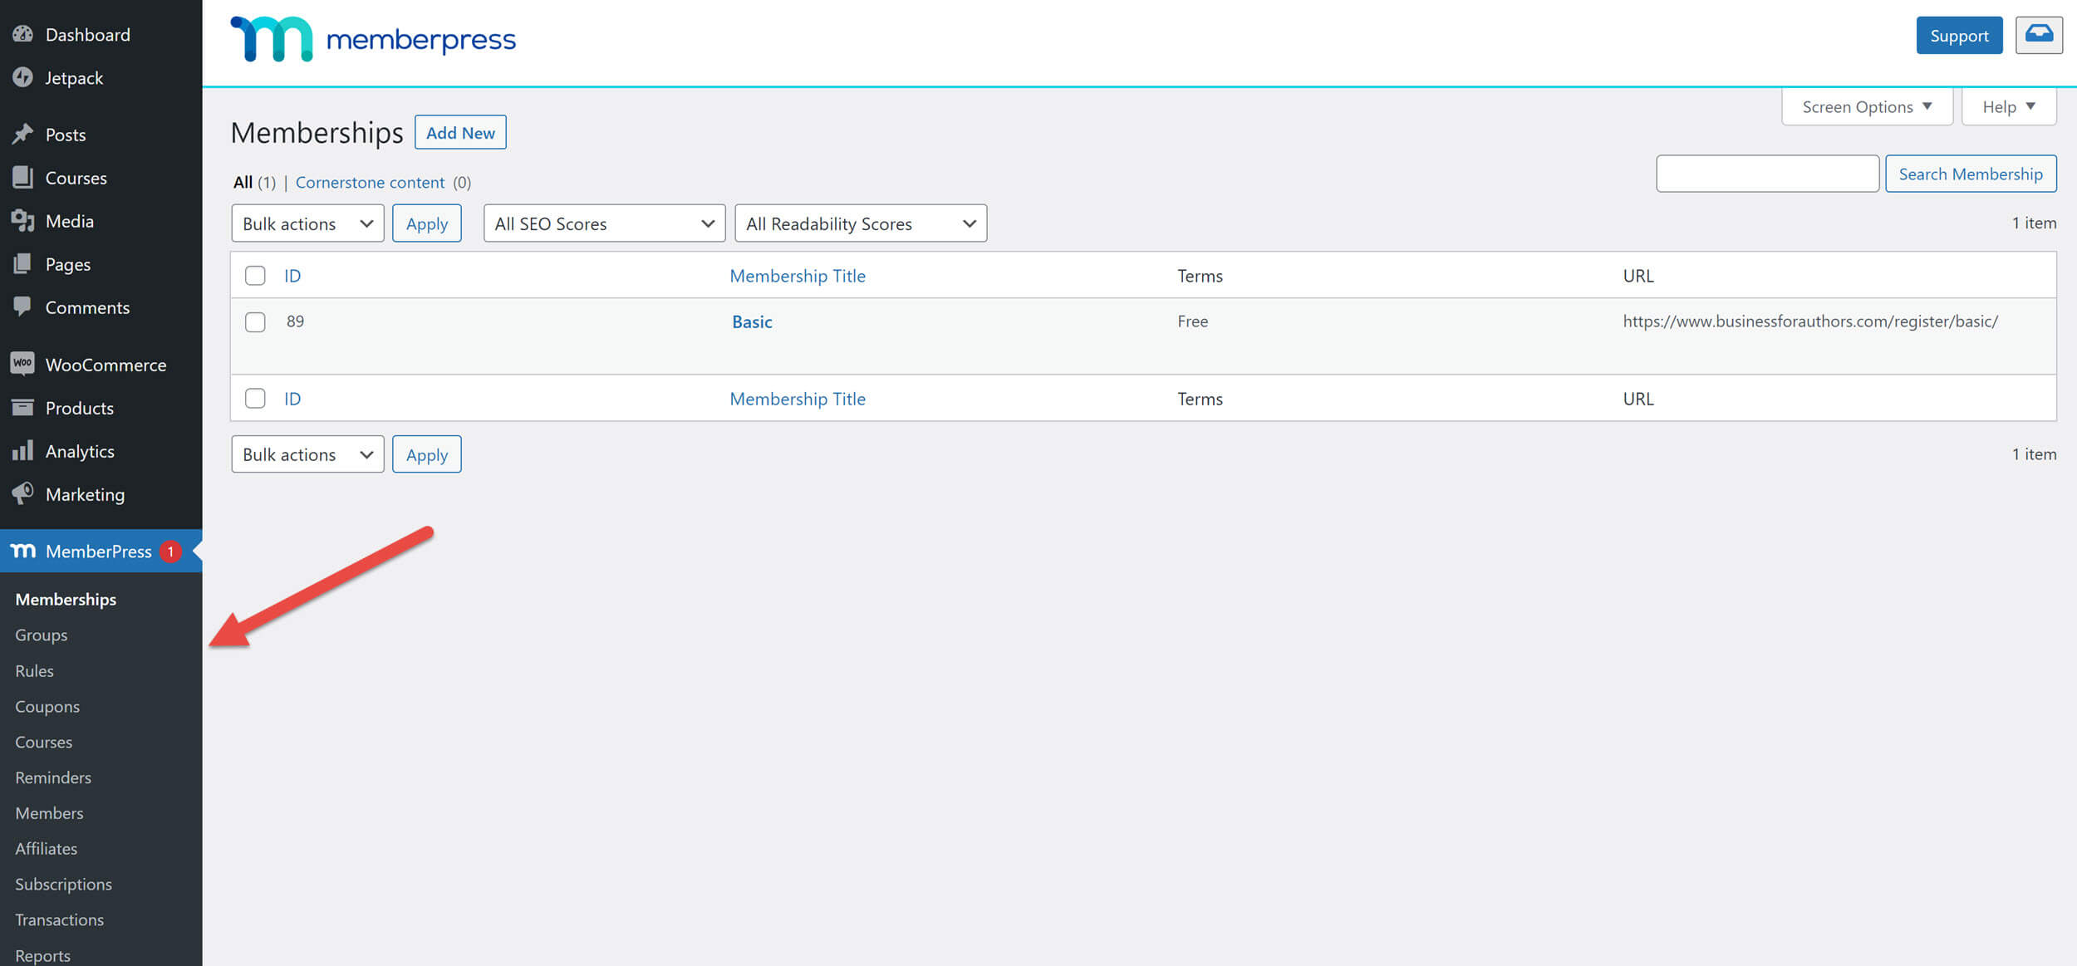
Task: Click the MemberPress m icon in sidebar
Action: tap(22, 550)
